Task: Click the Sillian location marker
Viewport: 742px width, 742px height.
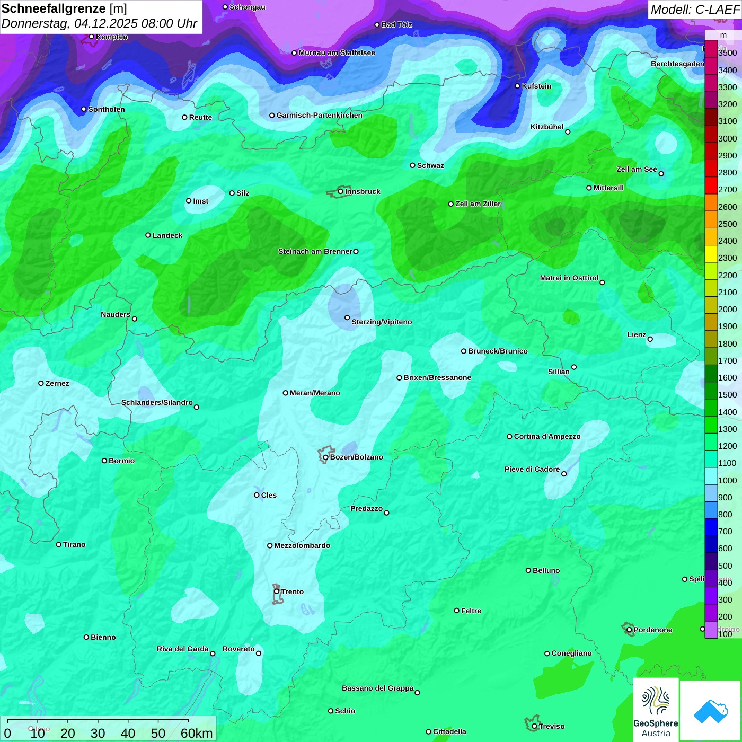Action: pyautogui.click(x=574, y=367)
